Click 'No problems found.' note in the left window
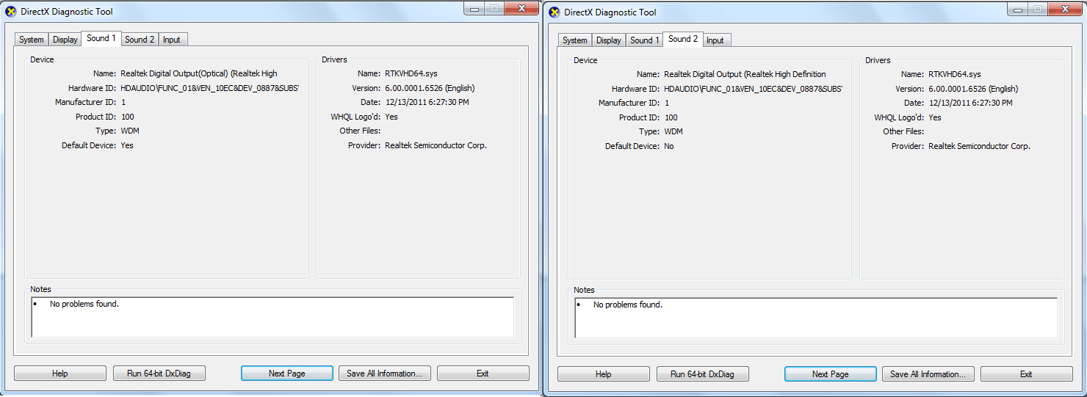1087x397 pixels. (84, 304)
